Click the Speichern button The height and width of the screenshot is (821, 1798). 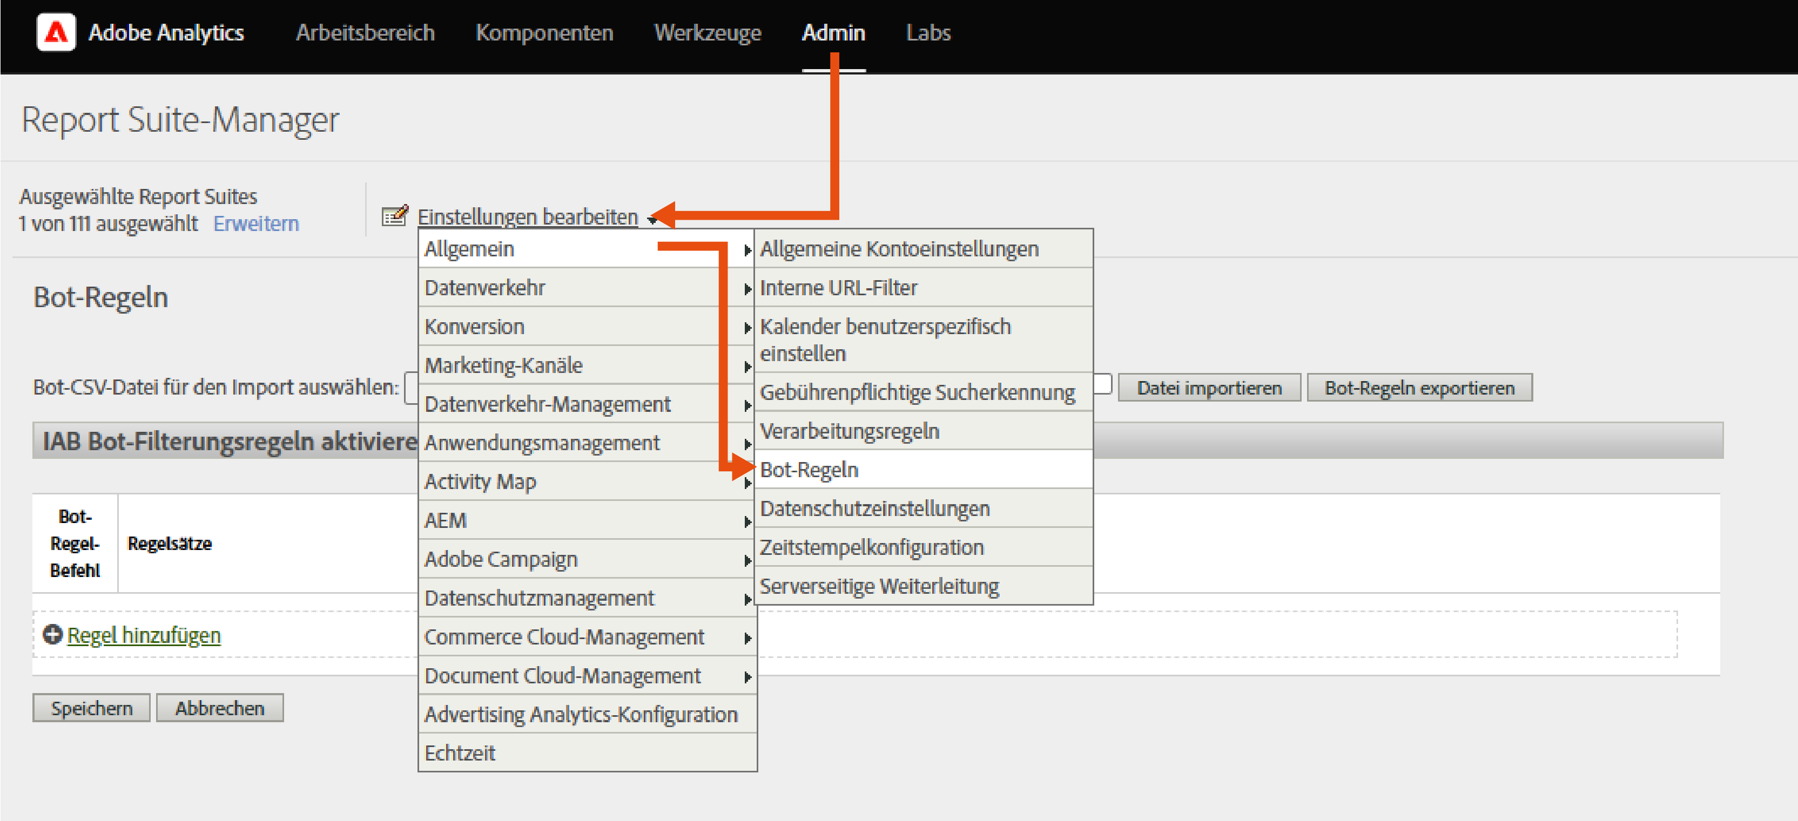[x=91, y=707]
